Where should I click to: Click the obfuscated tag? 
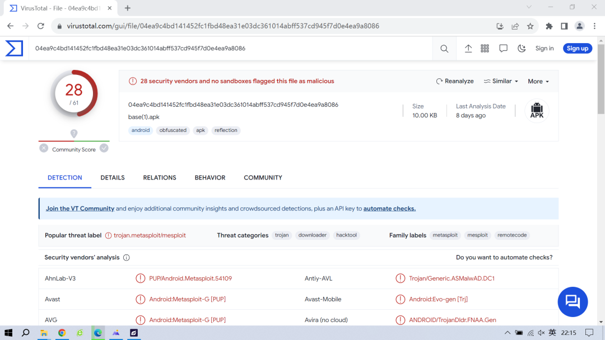(173, 130)
